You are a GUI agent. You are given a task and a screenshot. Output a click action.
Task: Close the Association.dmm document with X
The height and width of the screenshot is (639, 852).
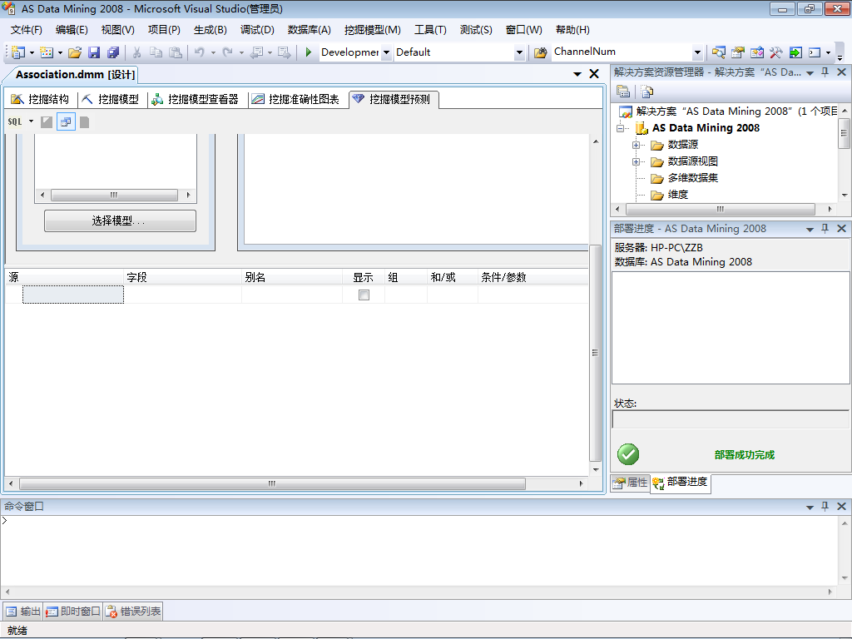tap(594, 74)
